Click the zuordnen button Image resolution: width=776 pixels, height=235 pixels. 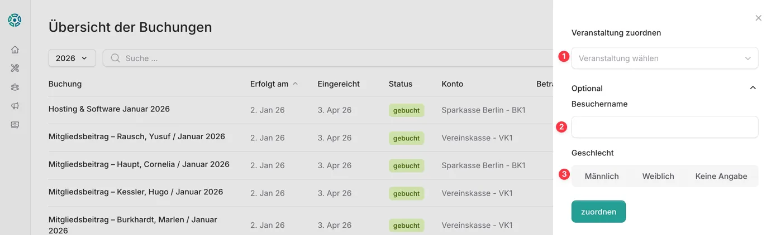(598, 212)
